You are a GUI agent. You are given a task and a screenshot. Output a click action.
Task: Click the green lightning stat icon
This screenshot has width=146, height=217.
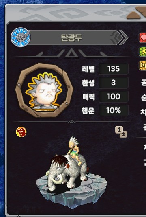pos(142,51)
